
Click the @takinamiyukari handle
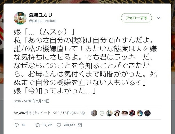(x=43, y=21)
